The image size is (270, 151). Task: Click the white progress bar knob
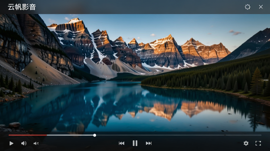(x=95, y=135)
